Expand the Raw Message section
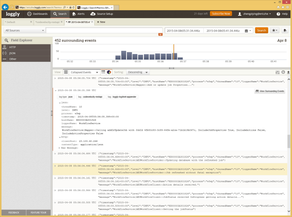Screen dimensions: 292x217 [x=59, y=148]
